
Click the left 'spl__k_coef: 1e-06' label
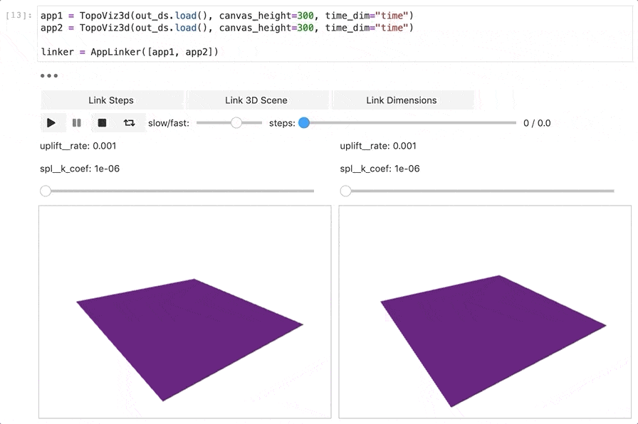[x=80, y=169]
